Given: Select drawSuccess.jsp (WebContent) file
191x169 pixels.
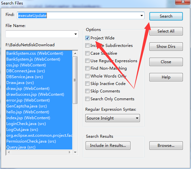Looking at the screenshot, I should coord(39,94).
